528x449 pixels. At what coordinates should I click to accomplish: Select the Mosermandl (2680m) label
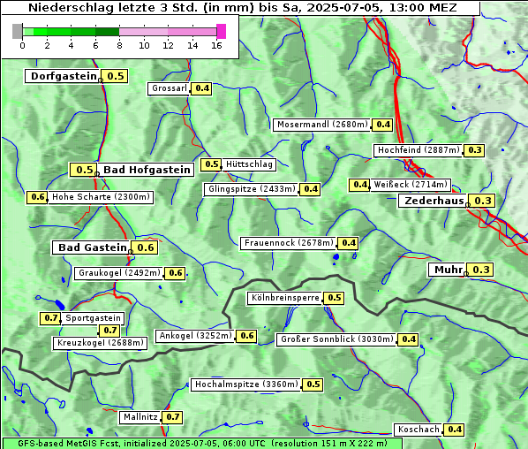coord(321,125)
